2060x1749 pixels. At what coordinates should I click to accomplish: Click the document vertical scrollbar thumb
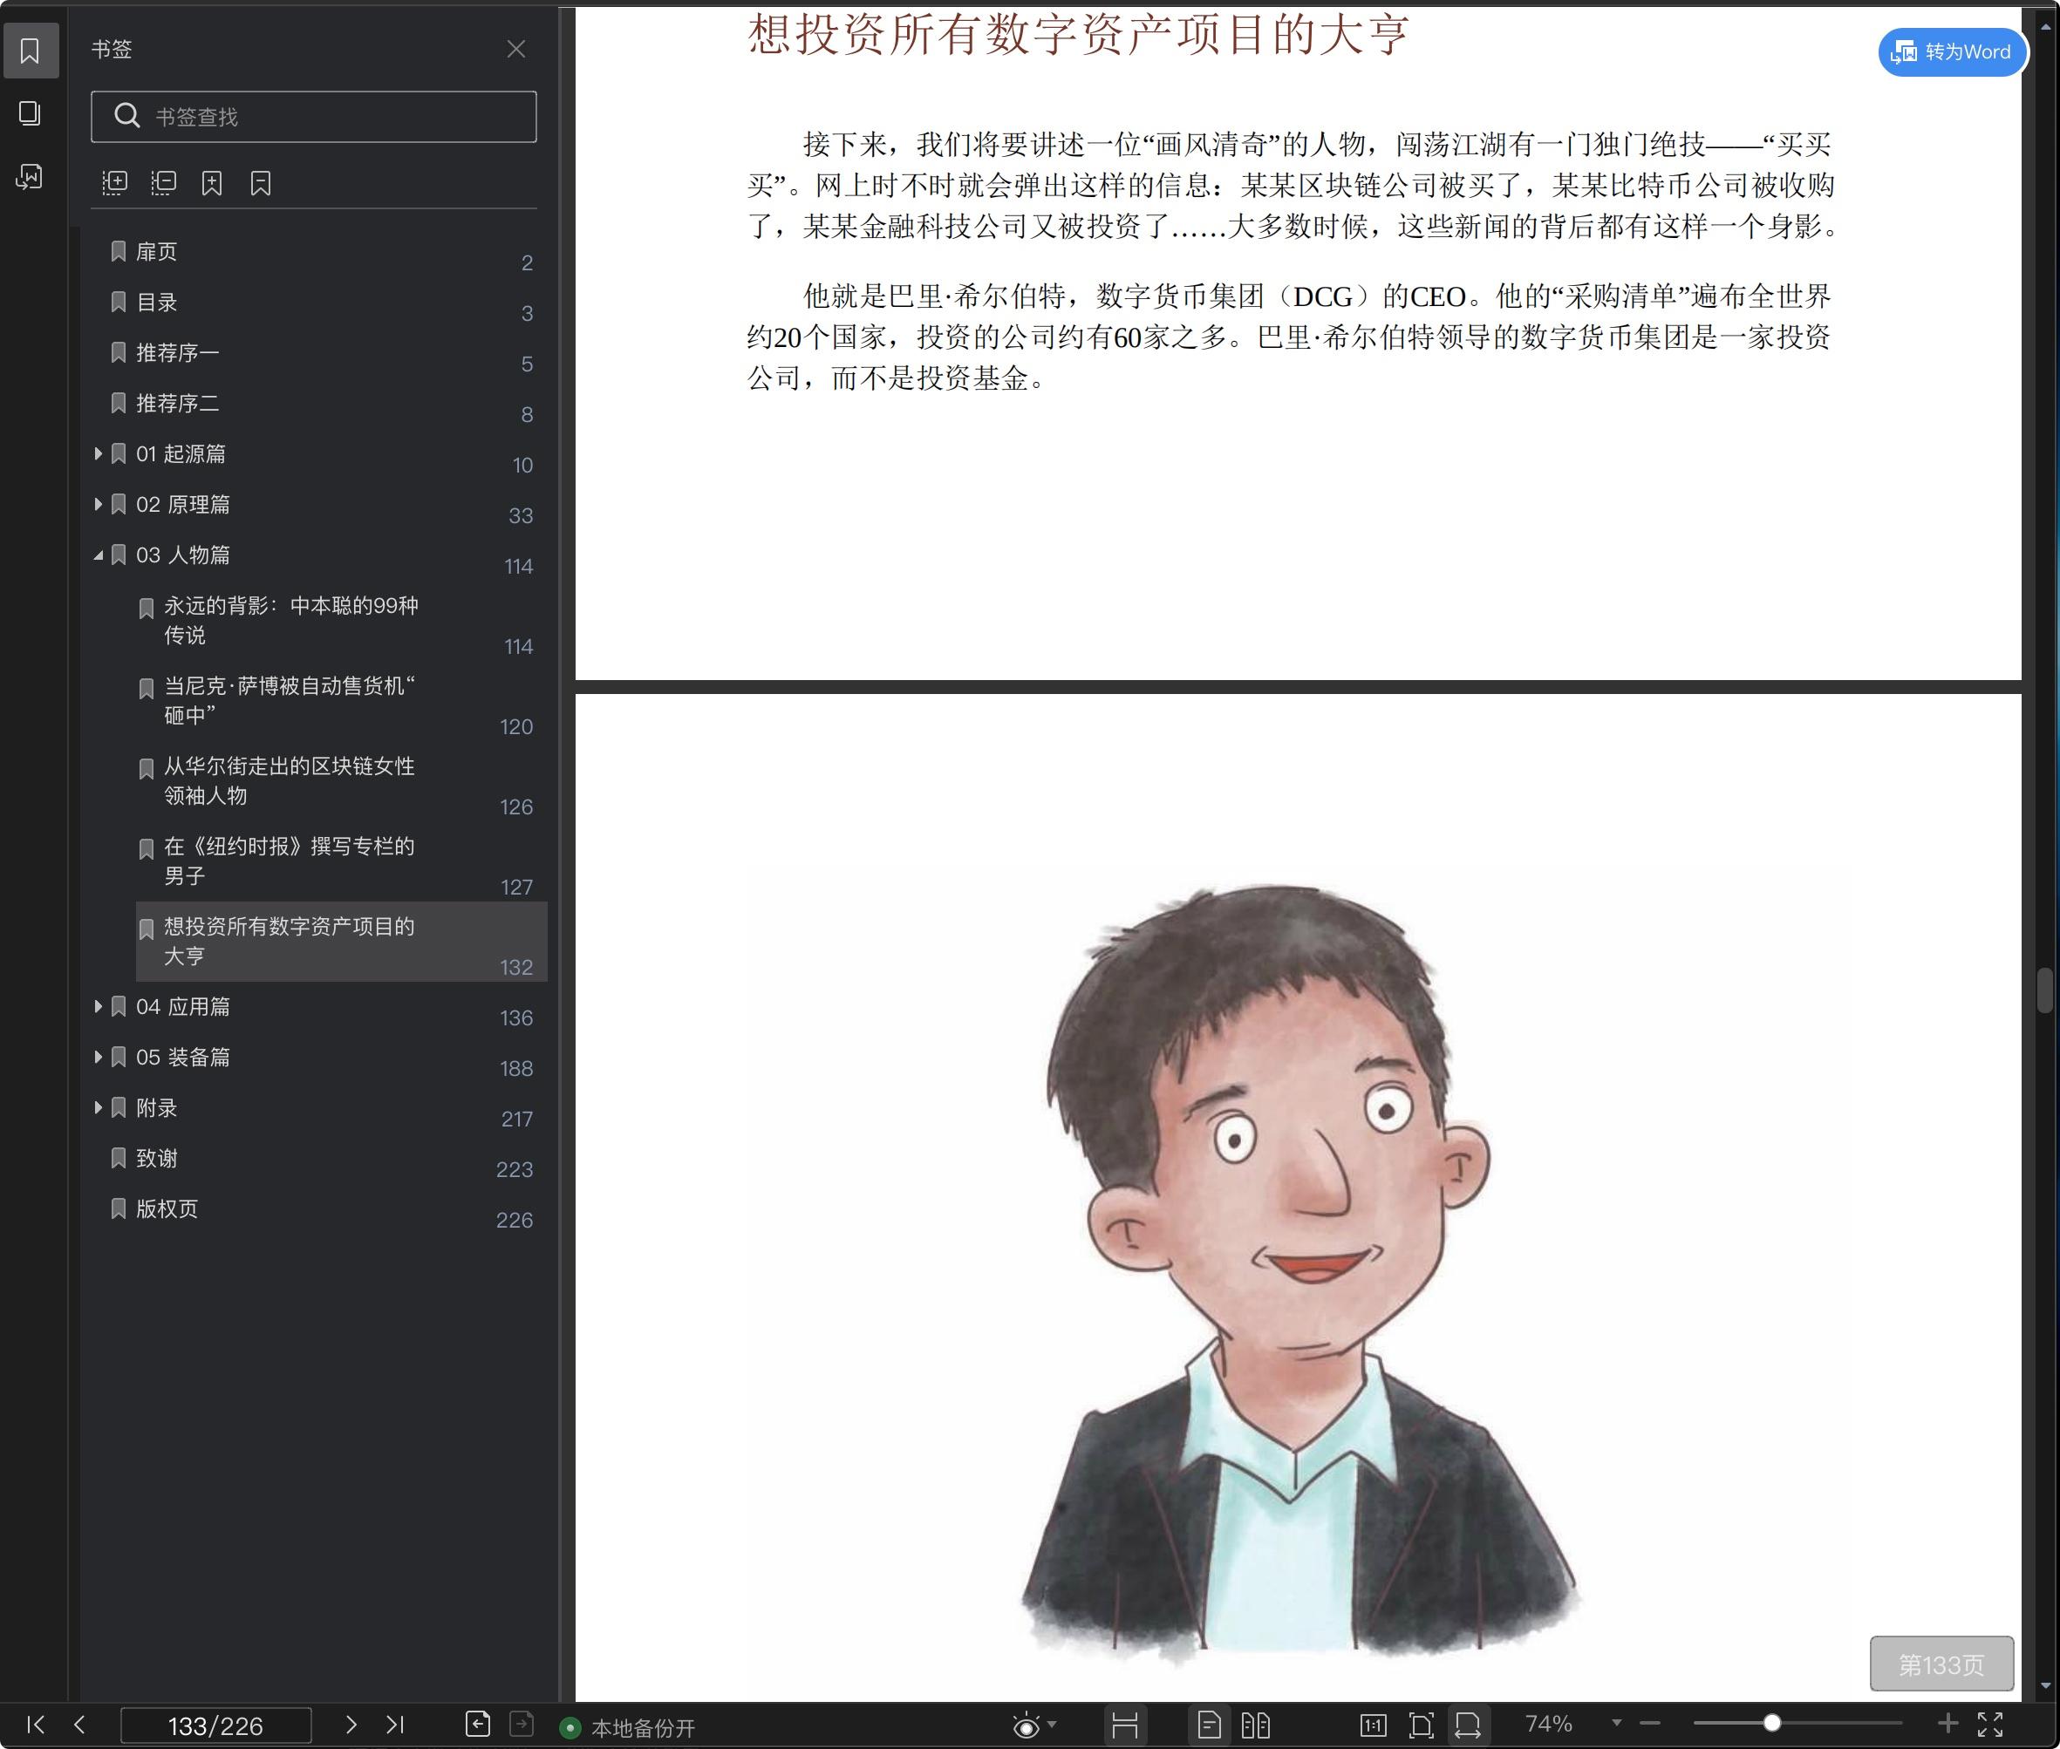(2044, 990)
